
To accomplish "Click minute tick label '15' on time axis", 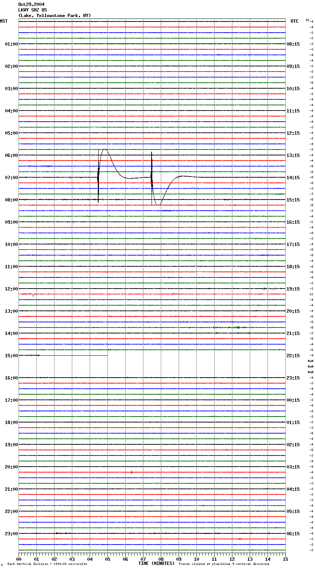I will [x=286, y=559].
